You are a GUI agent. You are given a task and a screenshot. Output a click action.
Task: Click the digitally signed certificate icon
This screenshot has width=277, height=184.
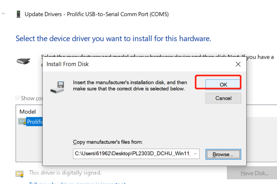pos(20,174)
